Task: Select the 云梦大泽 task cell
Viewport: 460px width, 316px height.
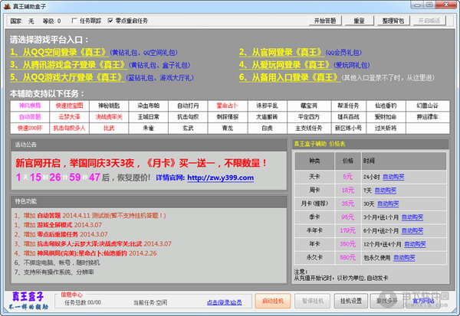Action: (70, 117)
